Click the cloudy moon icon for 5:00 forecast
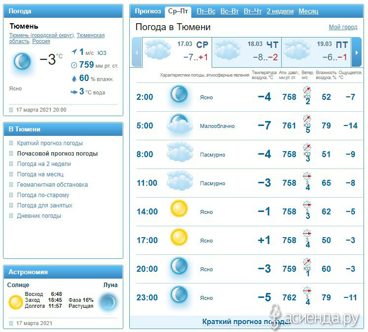This screenshot has height=332, width=368. (x=180, y=123)
